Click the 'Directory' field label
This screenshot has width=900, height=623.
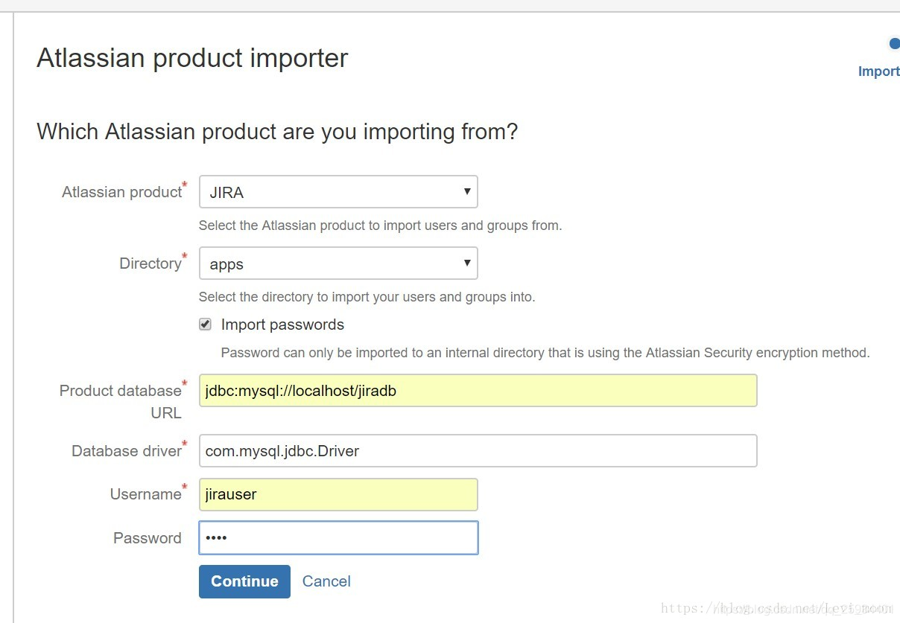[150, 263]
